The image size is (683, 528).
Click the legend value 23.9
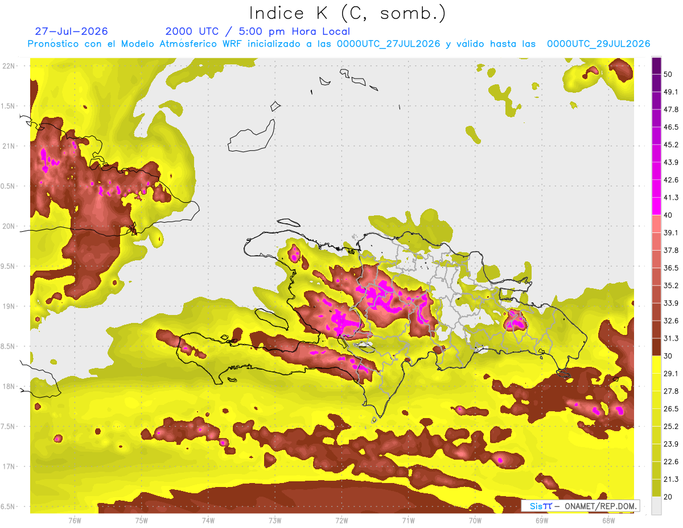click(671, 445)
